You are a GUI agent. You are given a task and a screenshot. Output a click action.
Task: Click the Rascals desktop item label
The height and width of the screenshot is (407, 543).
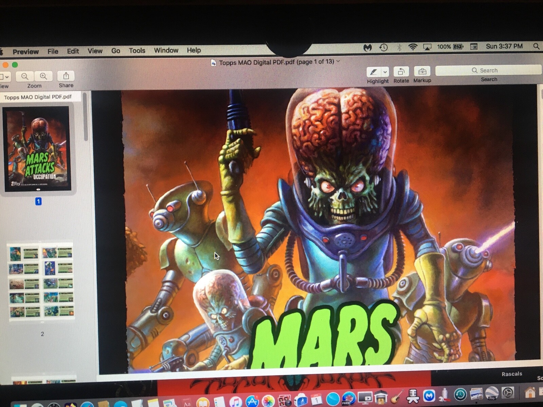point(512,374)
